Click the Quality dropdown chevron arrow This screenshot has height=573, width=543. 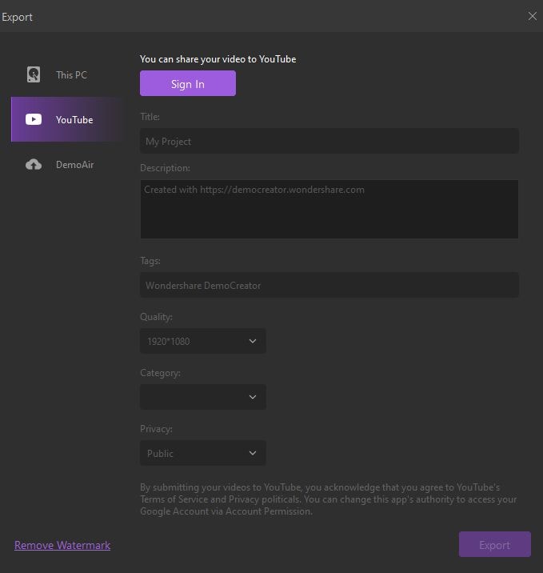[x=253, y=341]
